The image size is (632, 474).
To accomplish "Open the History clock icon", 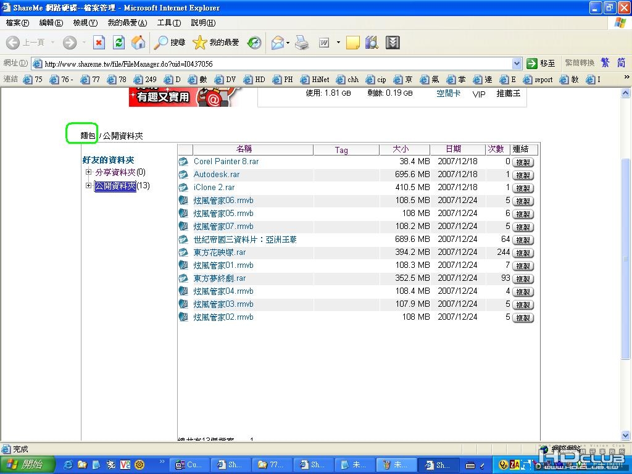I will 254,43.
